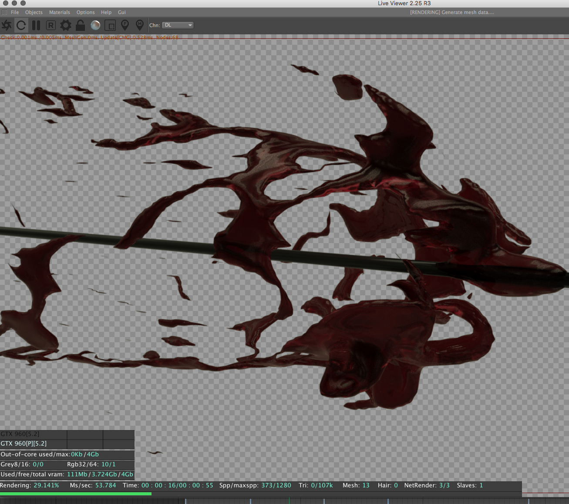569x504 pixels.
Task: Open the Objects menu
Action: [34, 12]
